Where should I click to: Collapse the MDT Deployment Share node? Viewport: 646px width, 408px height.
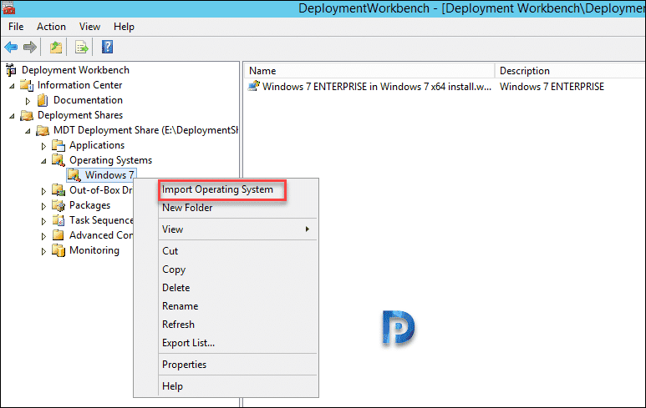28,131
